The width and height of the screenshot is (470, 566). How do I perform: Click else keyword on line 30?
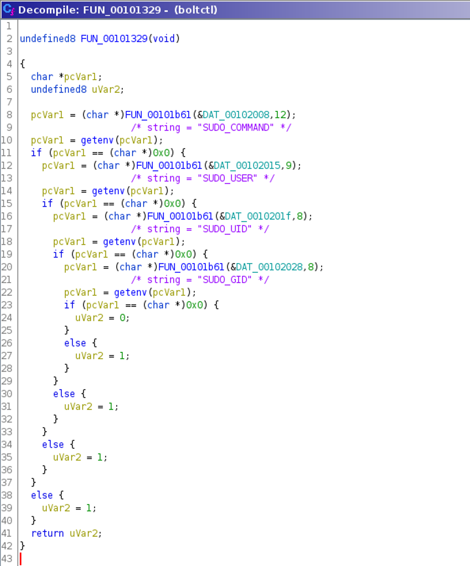point(64,394)
